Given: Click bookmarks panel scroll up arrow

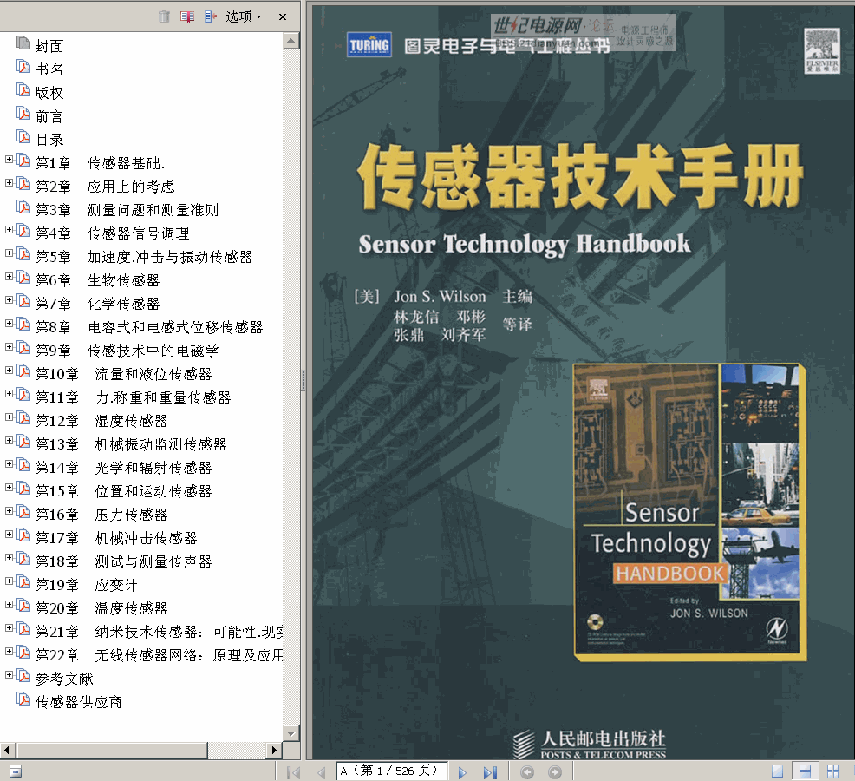Looking at the screenshot, I should pyautogui.click(x=291, y=41).
